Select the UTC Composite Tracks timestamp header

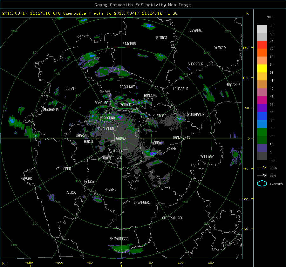pos(90,13)
